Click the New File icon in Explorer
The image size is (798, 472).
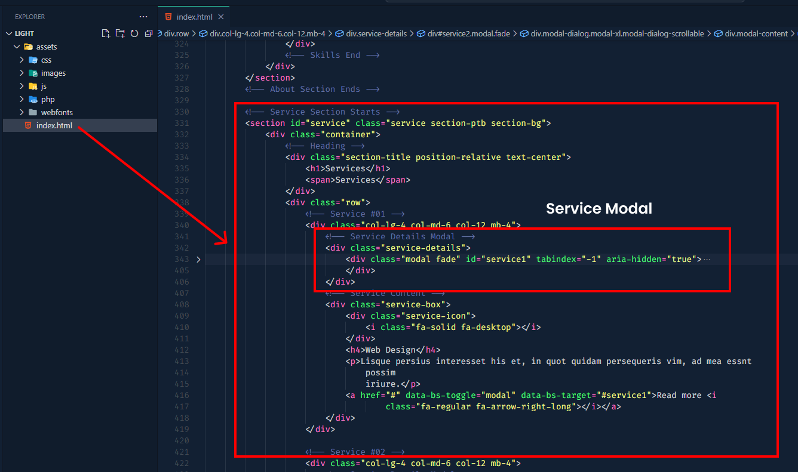106,33
